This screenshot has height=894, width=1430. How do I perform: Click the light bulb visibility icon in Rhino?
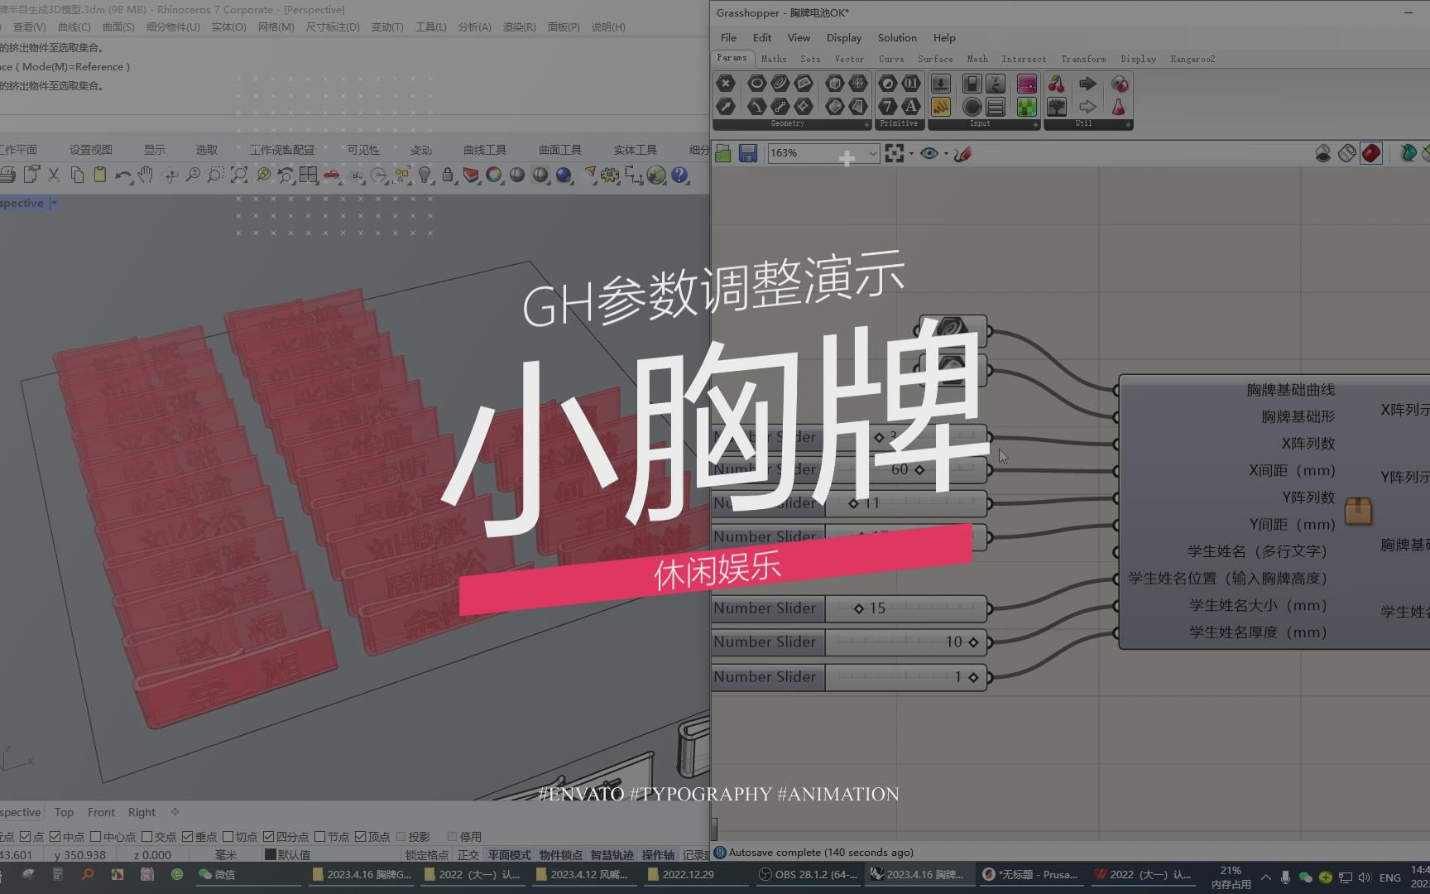(x=425, y=175)
